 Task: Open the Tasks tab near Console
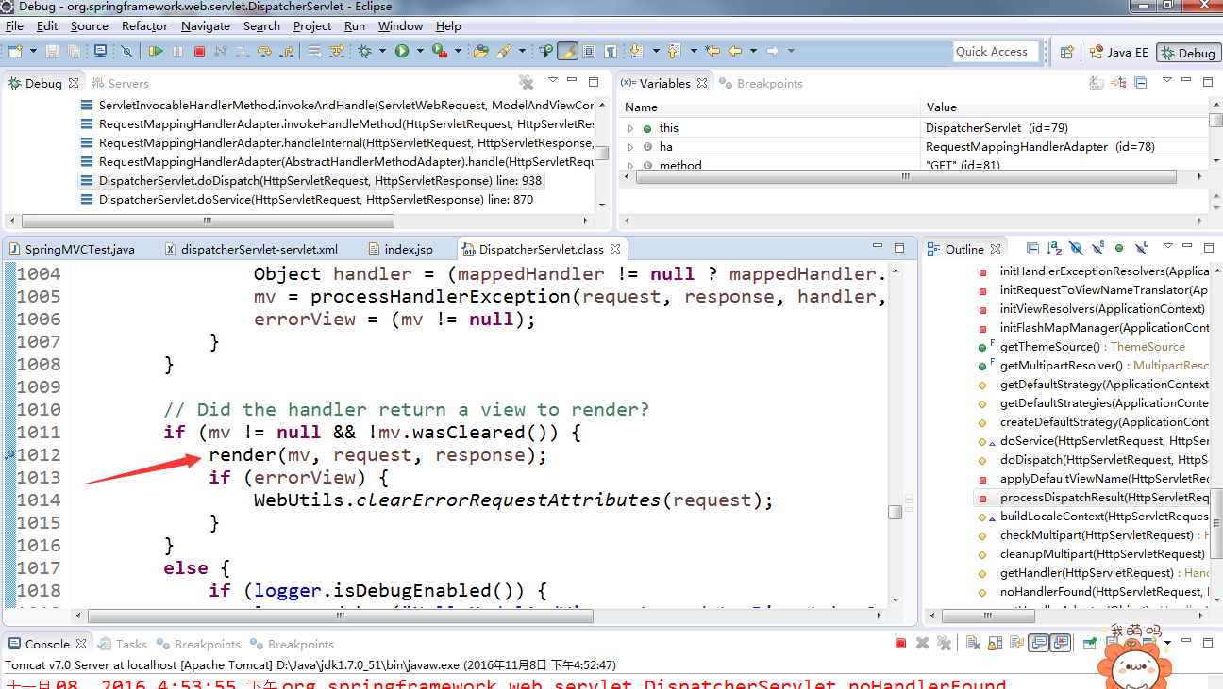coord(123,644)
